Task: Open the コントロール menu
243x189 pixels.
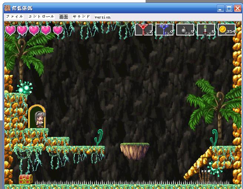Action: point(41,17)
